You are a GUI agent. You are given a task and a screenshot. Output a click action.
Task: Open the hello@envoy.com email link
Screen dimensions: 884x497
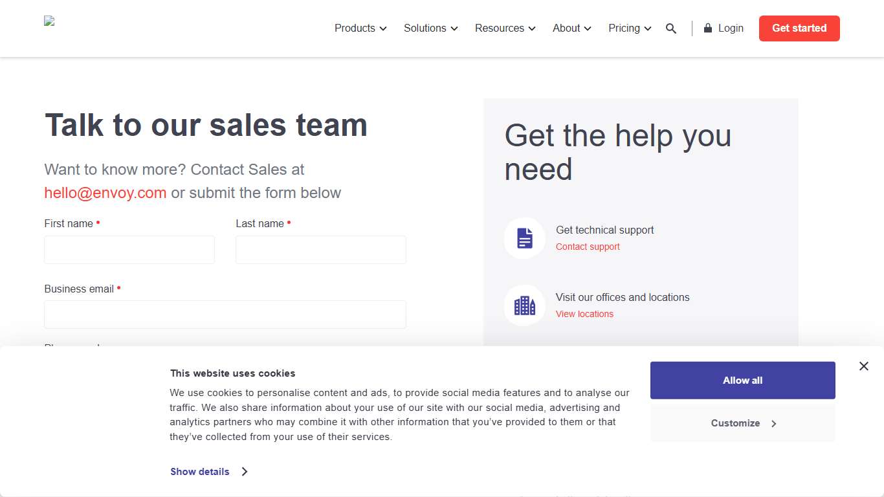pos(105,192)
